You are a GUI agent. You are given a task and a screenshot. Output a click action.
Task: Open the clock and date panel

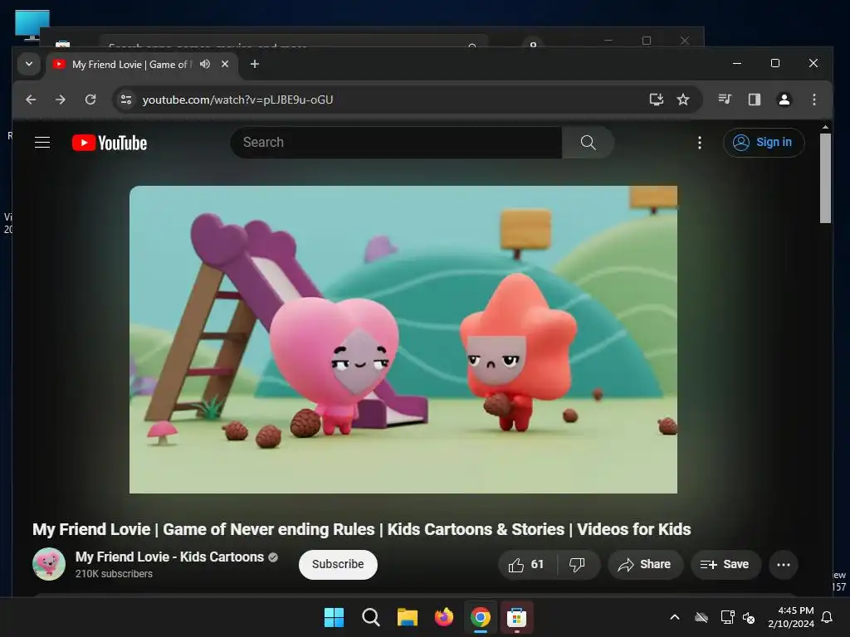791,617
